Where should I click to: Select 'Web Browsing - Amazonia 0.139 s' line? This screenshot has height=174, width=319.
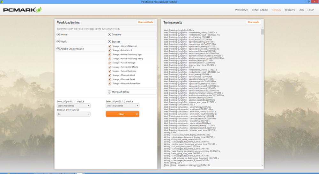pyautogui.click(x=179, y=105)
